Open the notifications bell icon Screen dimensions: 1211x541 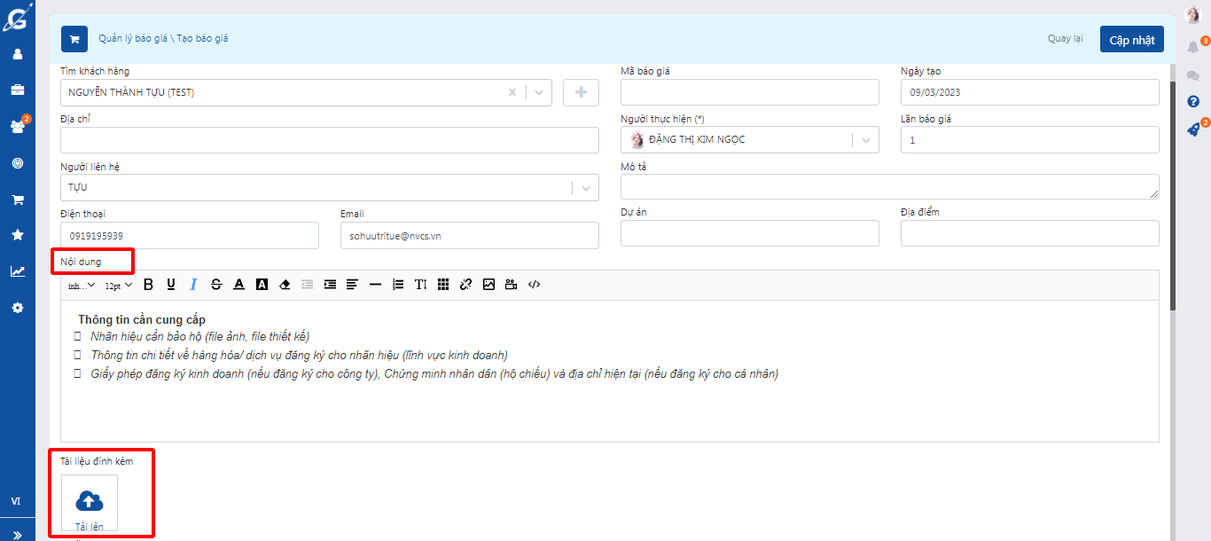click(x=1193, y=46)
